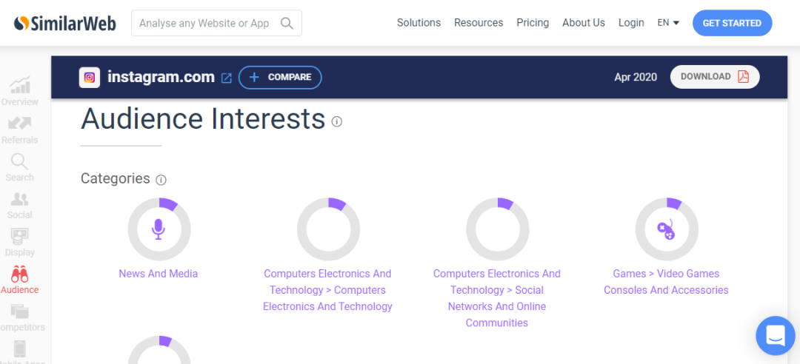Open Instagram external link icon
This screenshot has width=800, height=364.
click(227, 78)
